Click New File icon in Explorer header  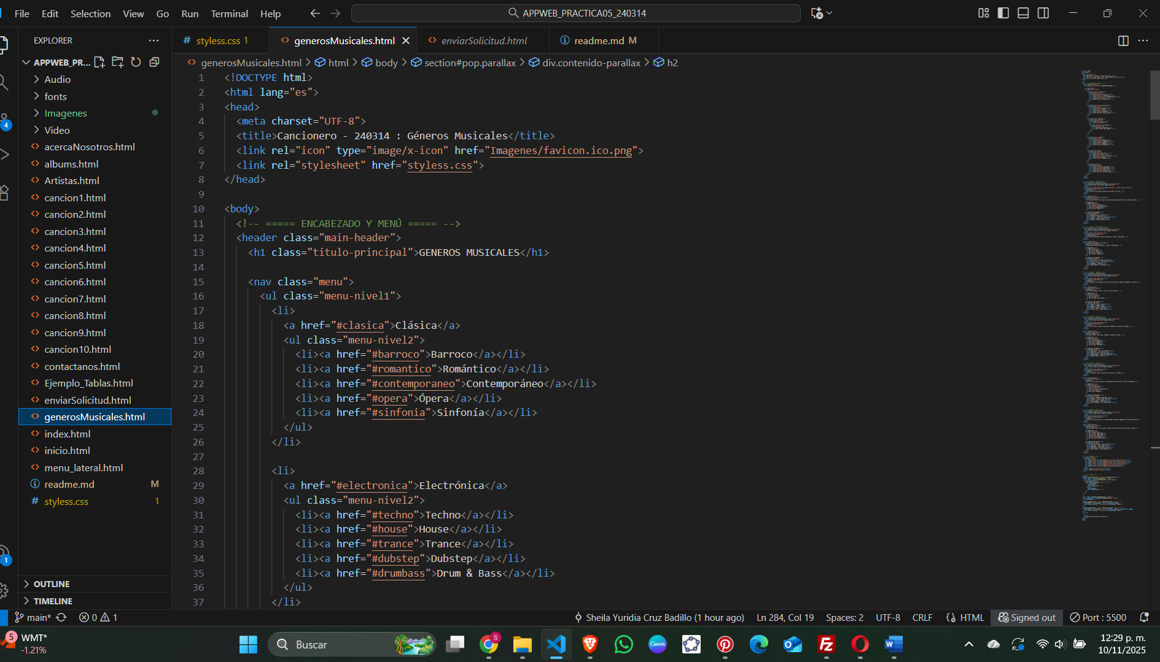[99, 62]
